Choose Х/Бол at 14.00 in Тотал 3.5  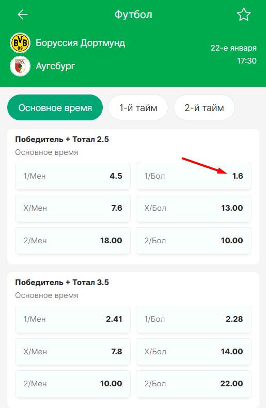pos(194,352)
